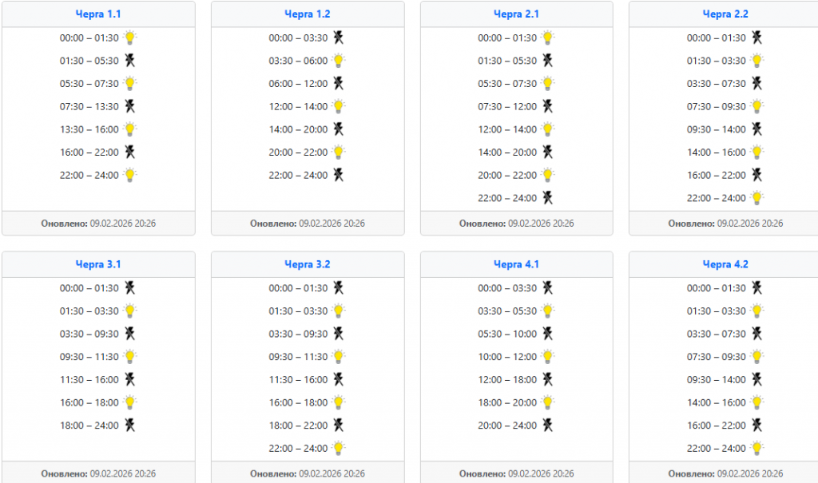
Task: Click the lightbulb for 03:30 – 06:00 in Черга 1.2
Action: click(x=339, y=61)
